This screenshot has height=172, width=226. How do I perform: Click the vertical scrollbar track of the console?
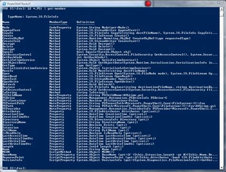pyautogui.click(x=222, y=91)
